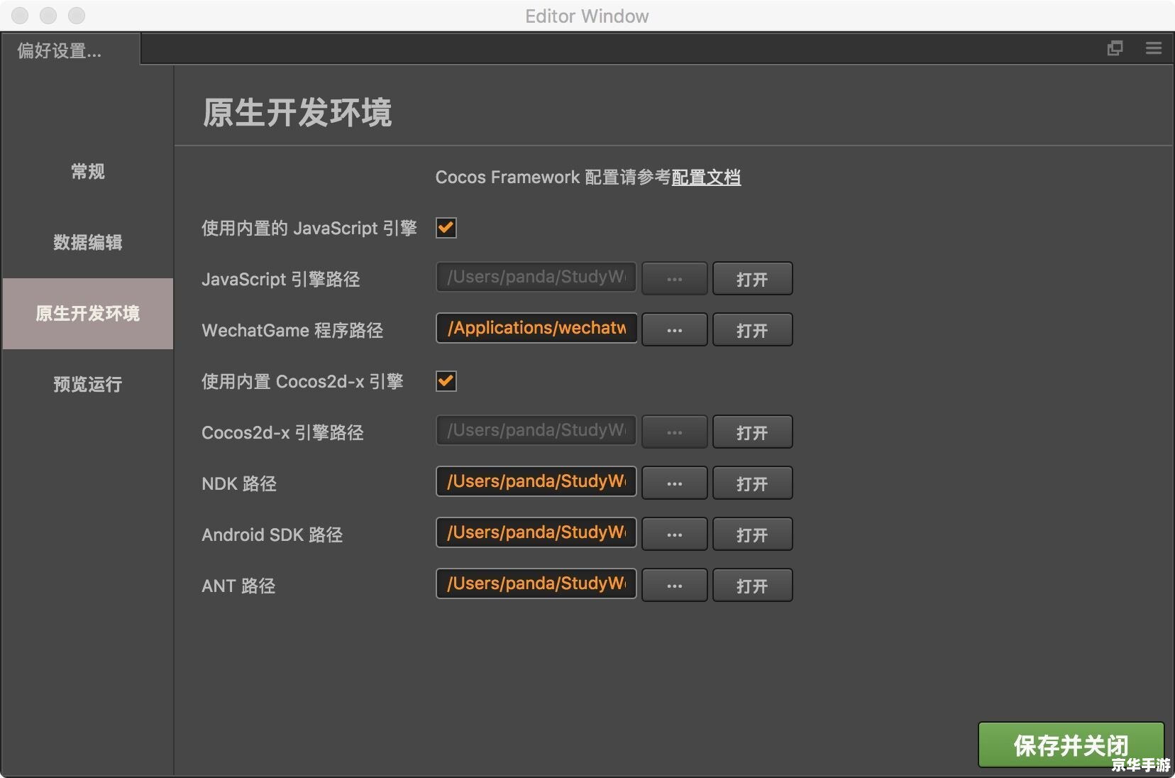Click 打开 button for ANT path

(x=752, y=586)
